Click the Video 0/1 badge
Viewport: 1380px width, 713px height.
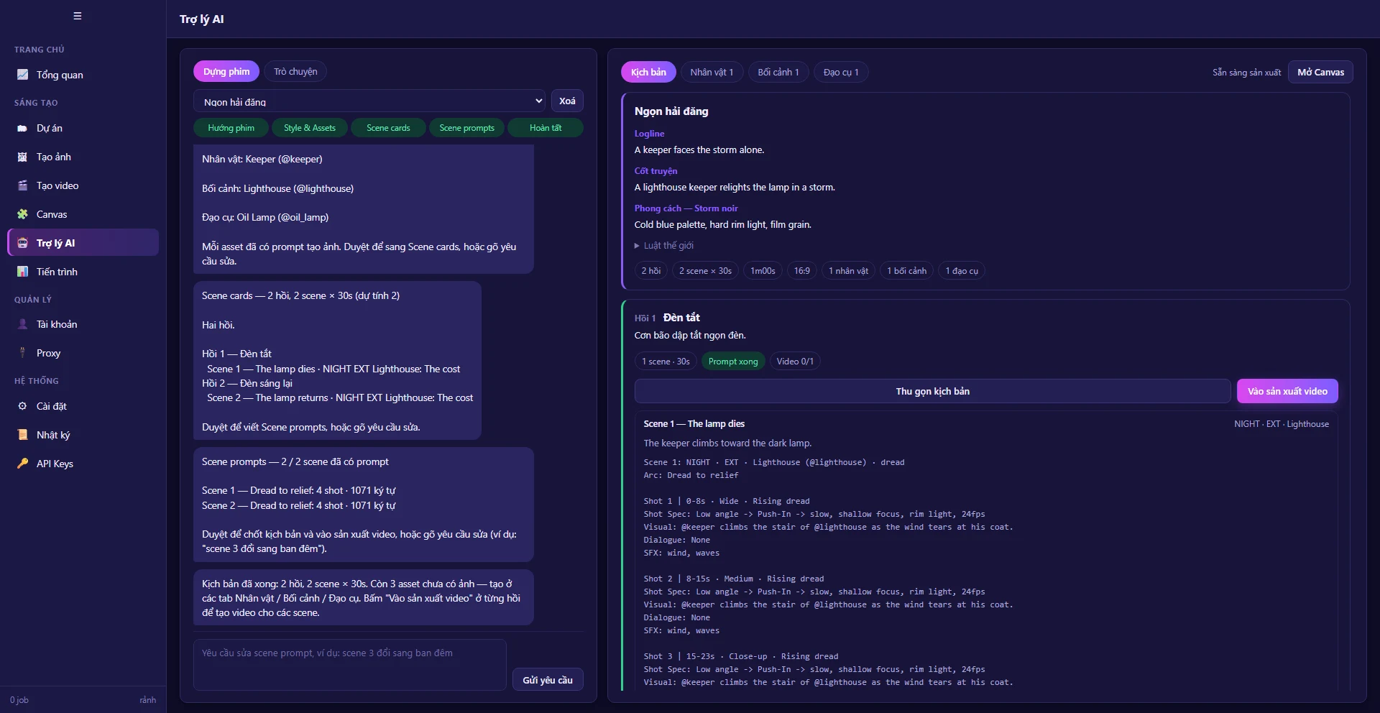795,362
